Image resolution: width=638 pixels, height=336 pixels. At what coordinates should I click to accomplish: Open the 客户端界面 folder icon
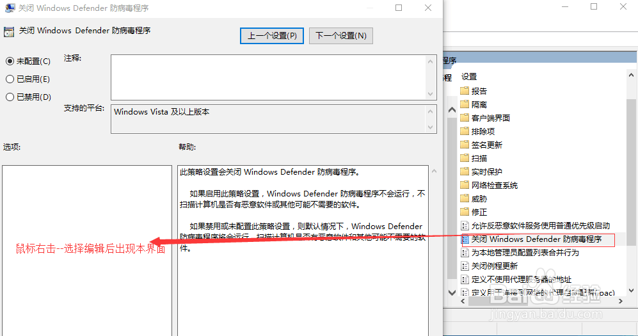tap(465, 118)
